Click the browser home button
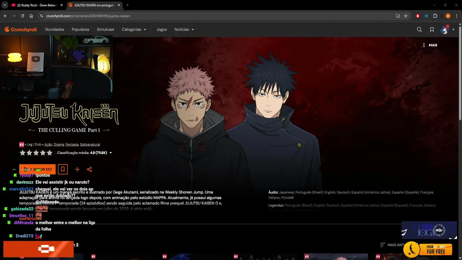The image size is (462, 260). point(31,16)
